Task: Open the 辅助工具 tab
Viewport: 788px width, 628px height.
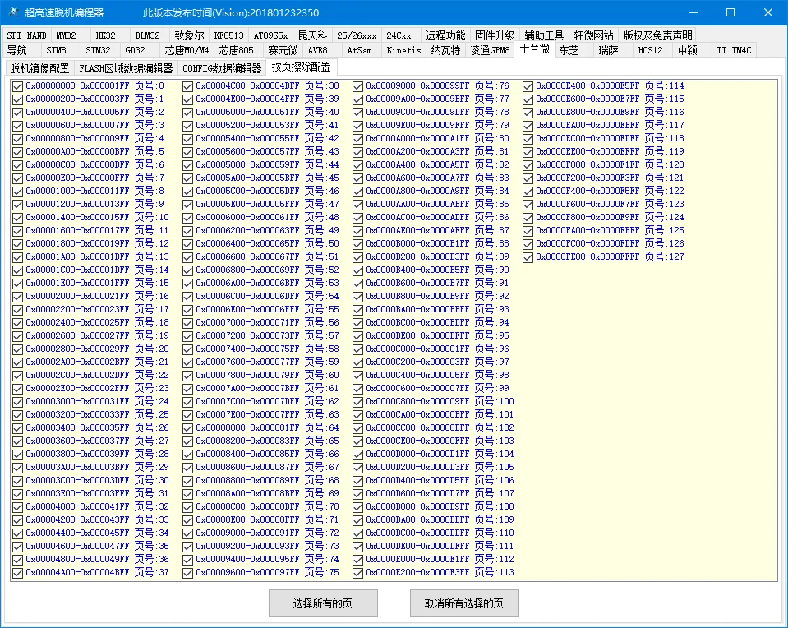Action: coord(544,35)
